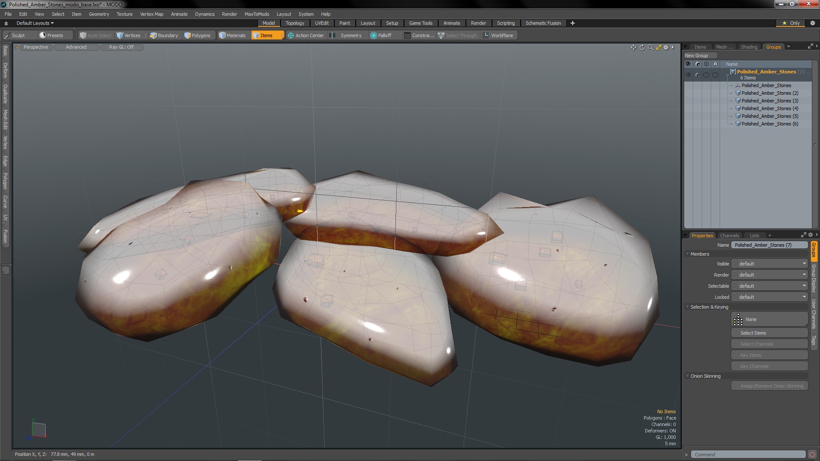Open the Properties panel settings gear
This screenshot has width=820, height=461.
pos(811,235)
